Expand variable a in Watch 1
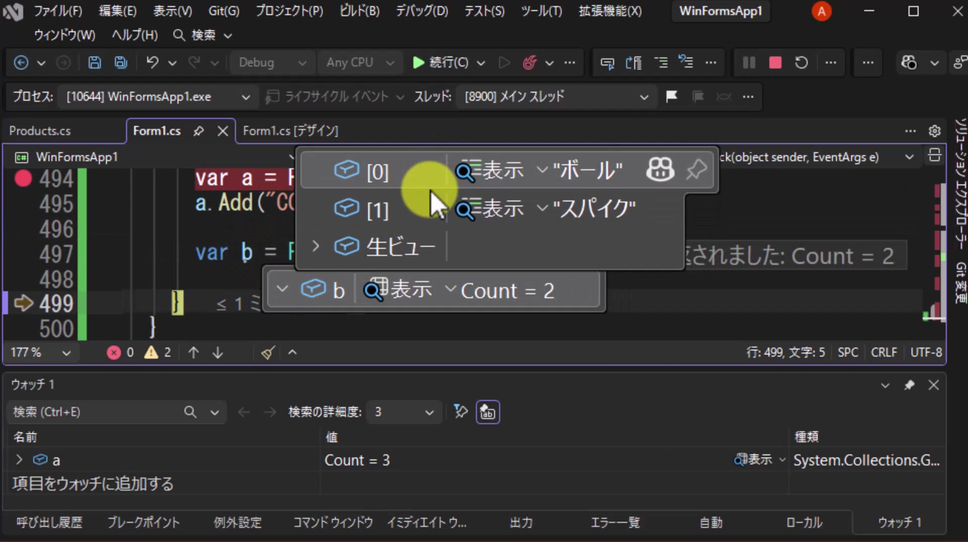This screenshot has height=542, width=968. click(x=19, y=459)
